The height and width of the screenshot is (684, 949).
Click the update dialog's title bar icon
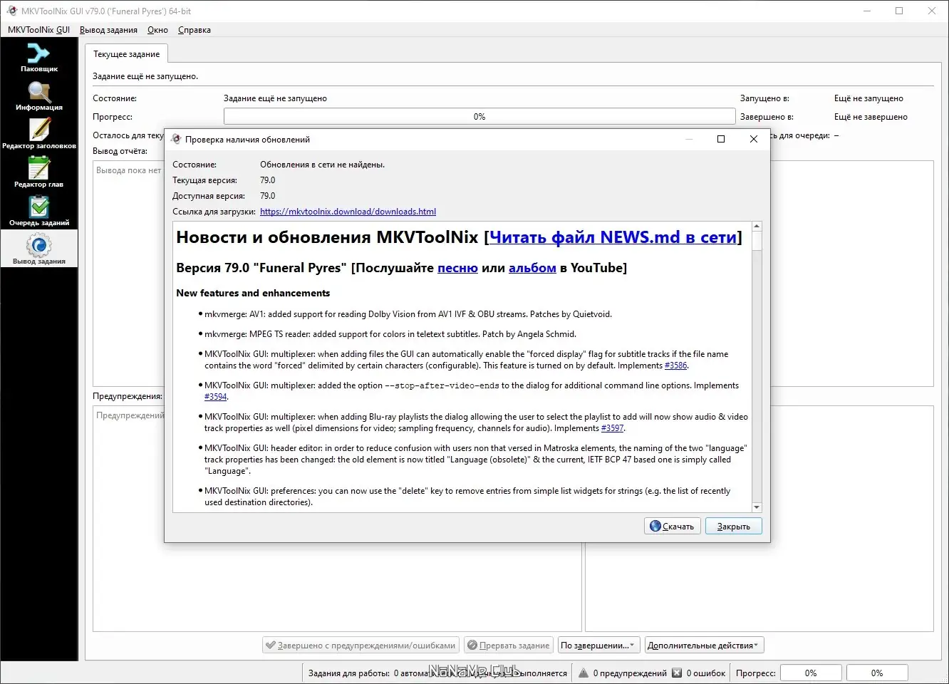click(x=176, y=139)
